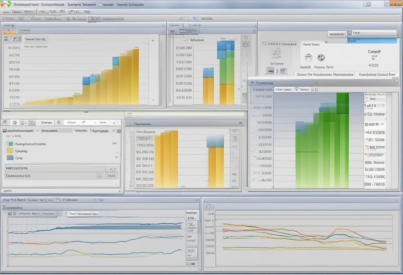The height and width of the screenshot is (275, 403).
Task: Open the dropdown next to line chart filter
Action: (x=60, y=214)
